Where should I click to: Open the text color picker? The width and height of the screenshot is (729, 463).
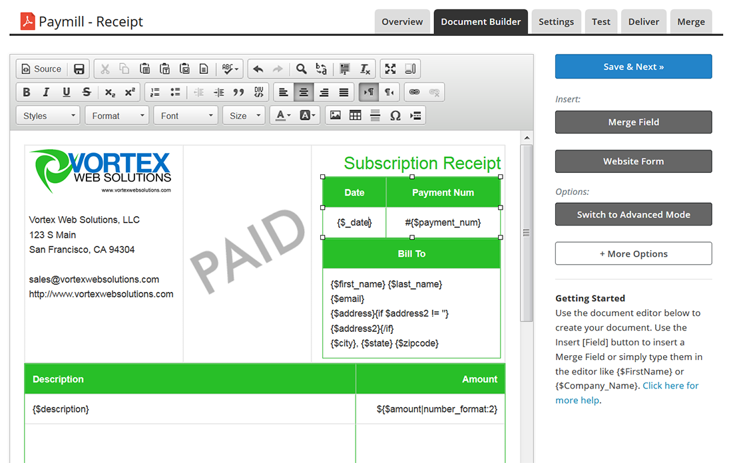(x=283, y=116)
